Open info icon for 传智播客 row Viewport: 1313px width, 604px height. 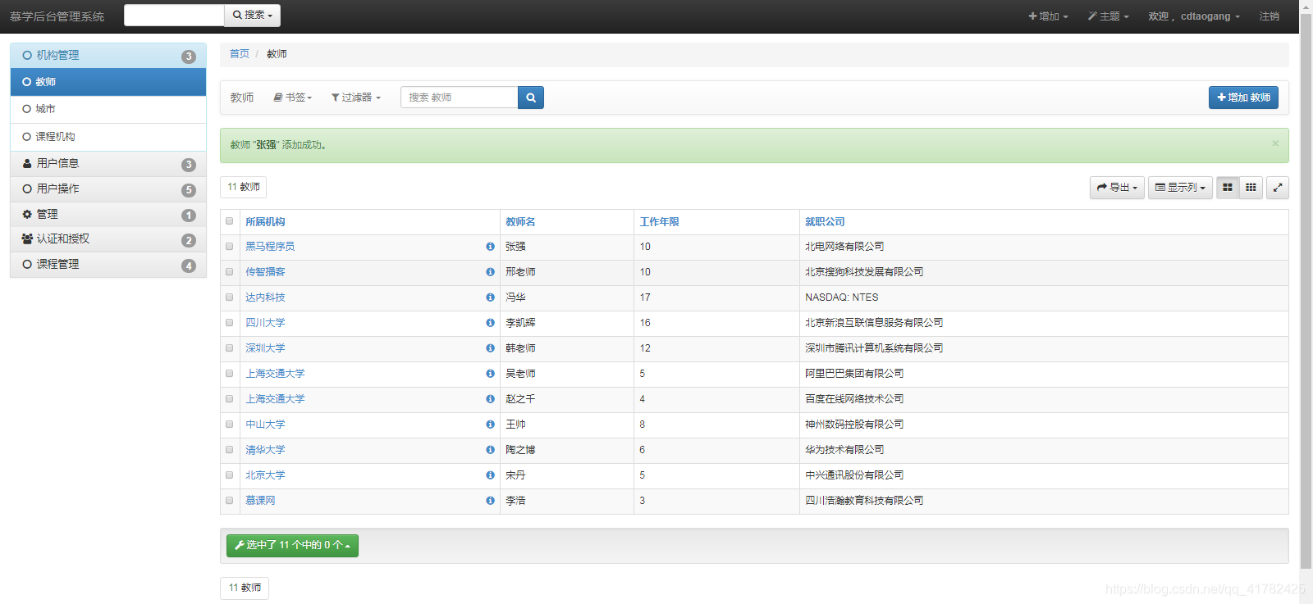tap(490, 272)
